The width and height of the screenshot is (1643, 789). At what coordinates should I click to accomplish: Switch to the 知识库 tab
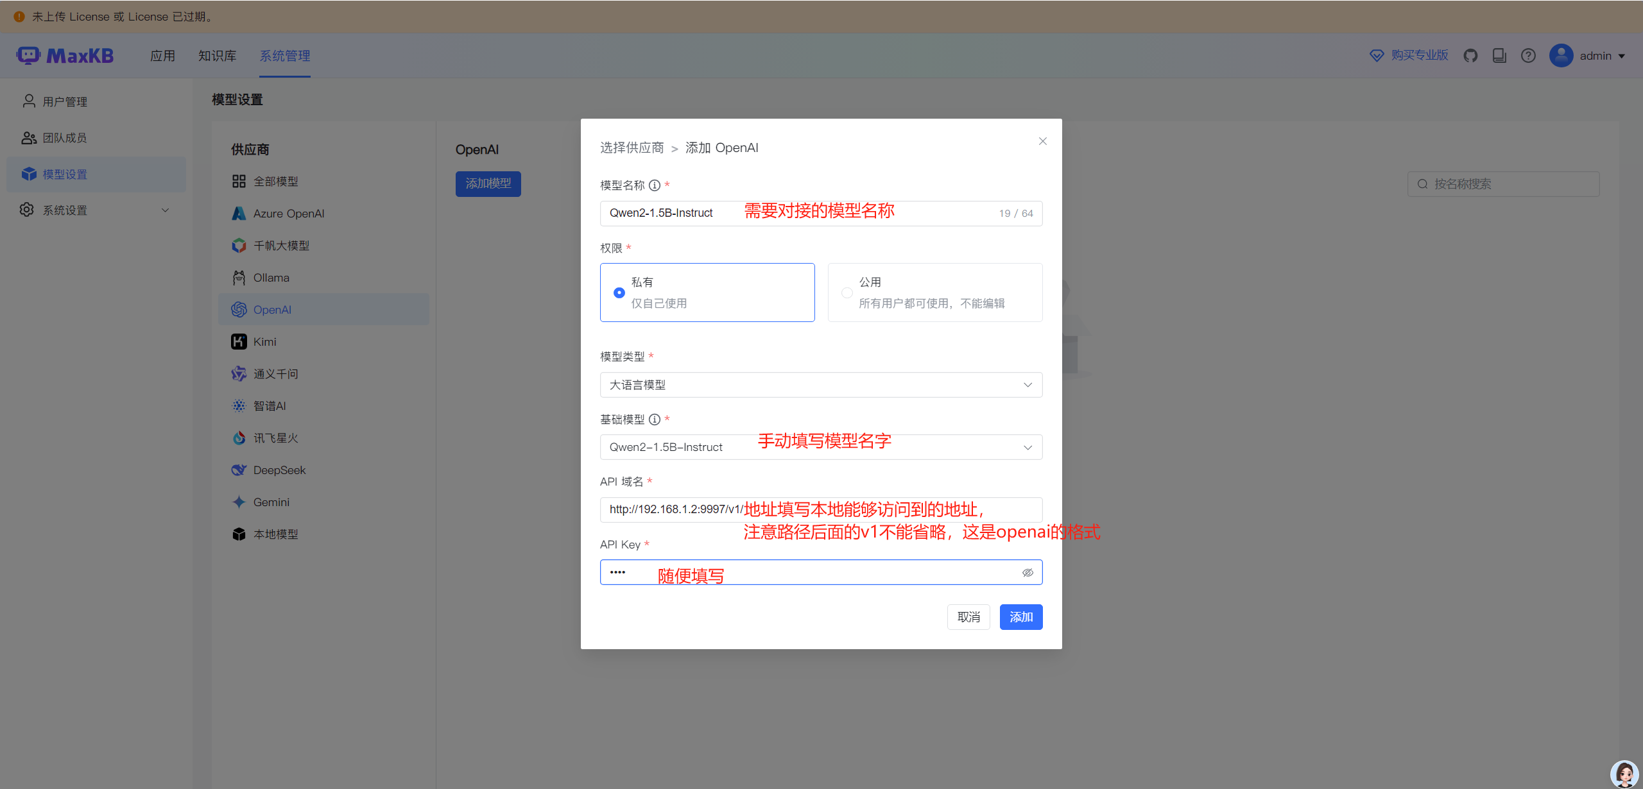coord(217,56)
